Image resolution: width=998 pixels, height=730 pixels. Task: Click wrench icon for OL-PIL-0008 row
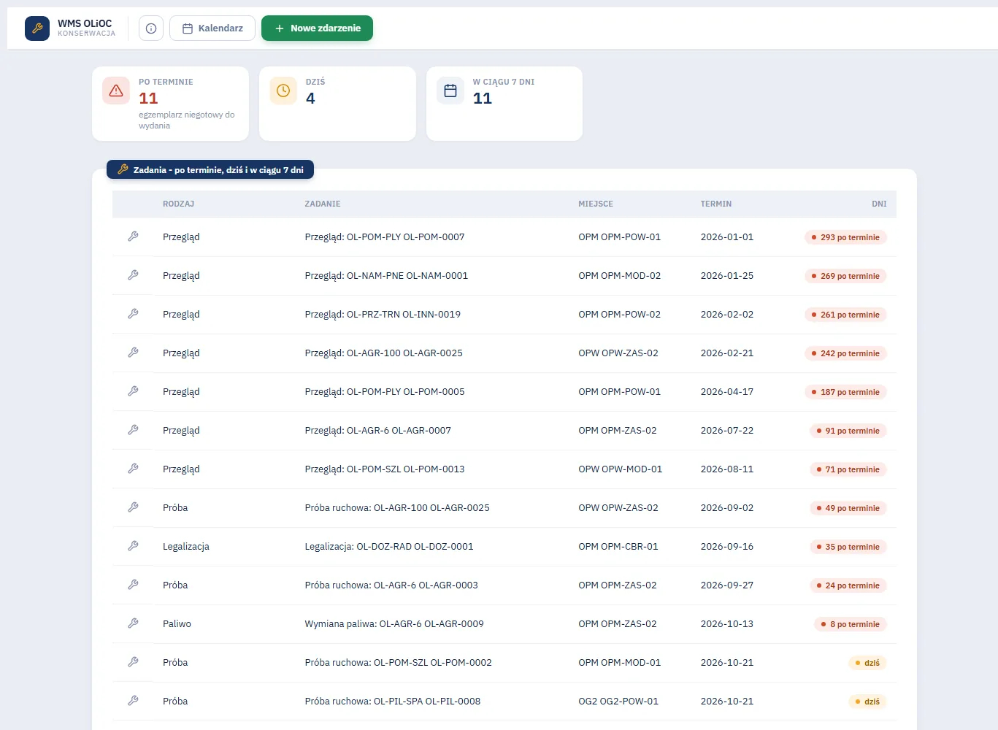pos(133,701)
